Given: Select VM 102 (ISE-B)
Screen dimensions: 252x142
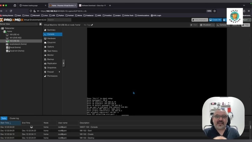Looking at the screenshot, I should point(14,41).
